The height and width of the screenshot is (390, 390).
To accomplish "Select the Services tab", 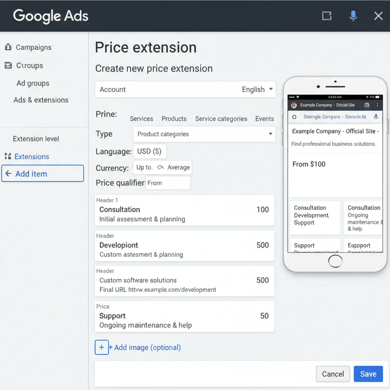I will [141, 119].
